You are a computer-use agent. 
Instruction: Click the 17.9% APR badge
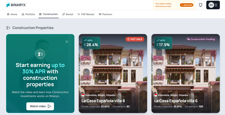[163, 43]
